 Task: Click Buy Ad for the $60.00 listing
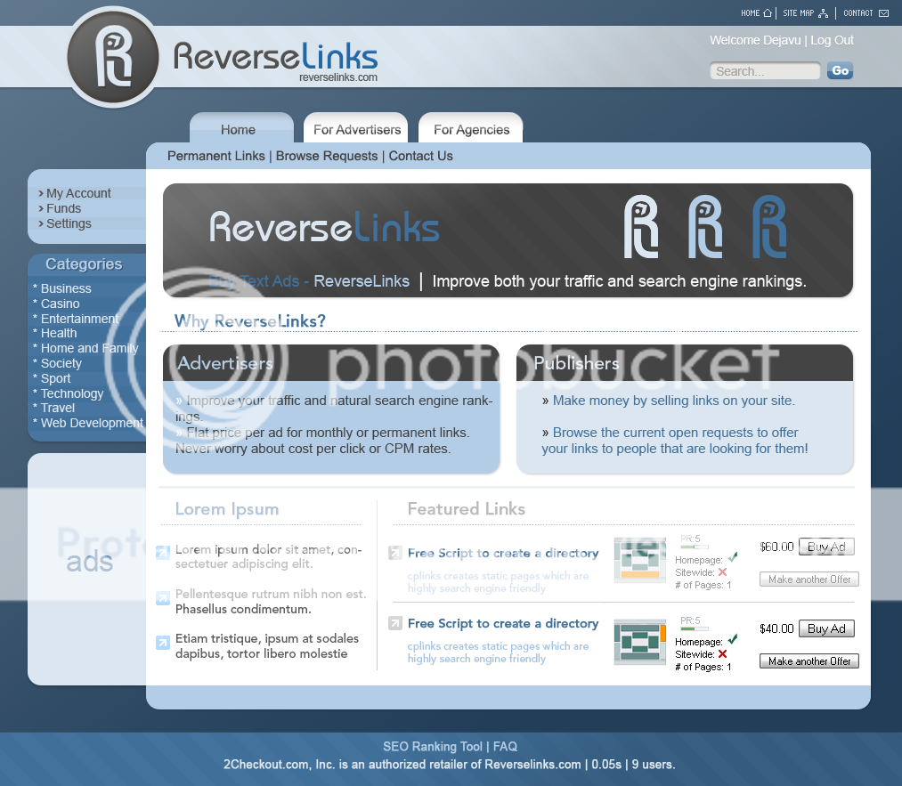coord(826,547)
